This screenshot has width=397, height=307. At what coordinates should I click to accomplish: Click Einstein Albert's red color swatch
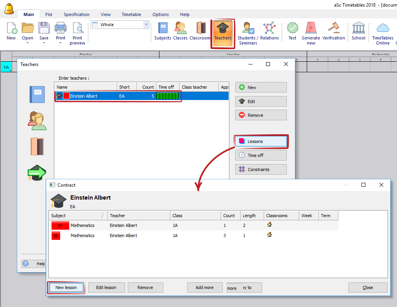tap(66, 96)
